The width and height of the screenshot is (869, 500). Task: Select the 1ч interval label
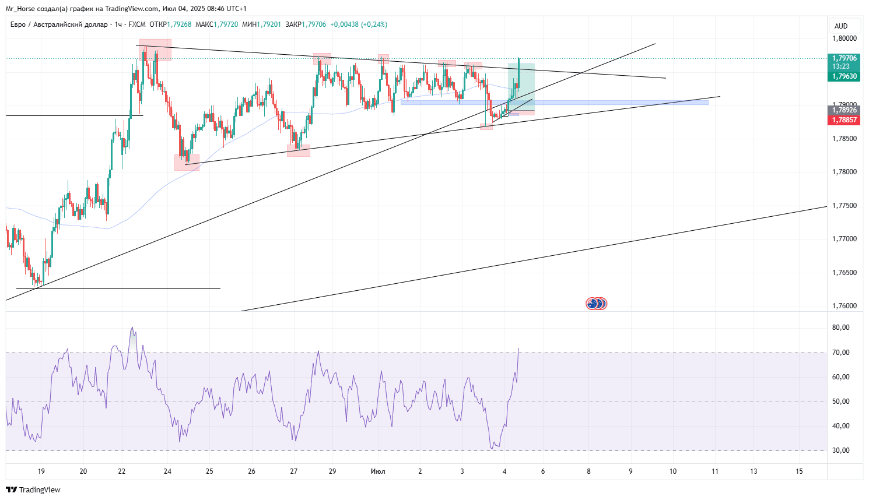[118, 24]
